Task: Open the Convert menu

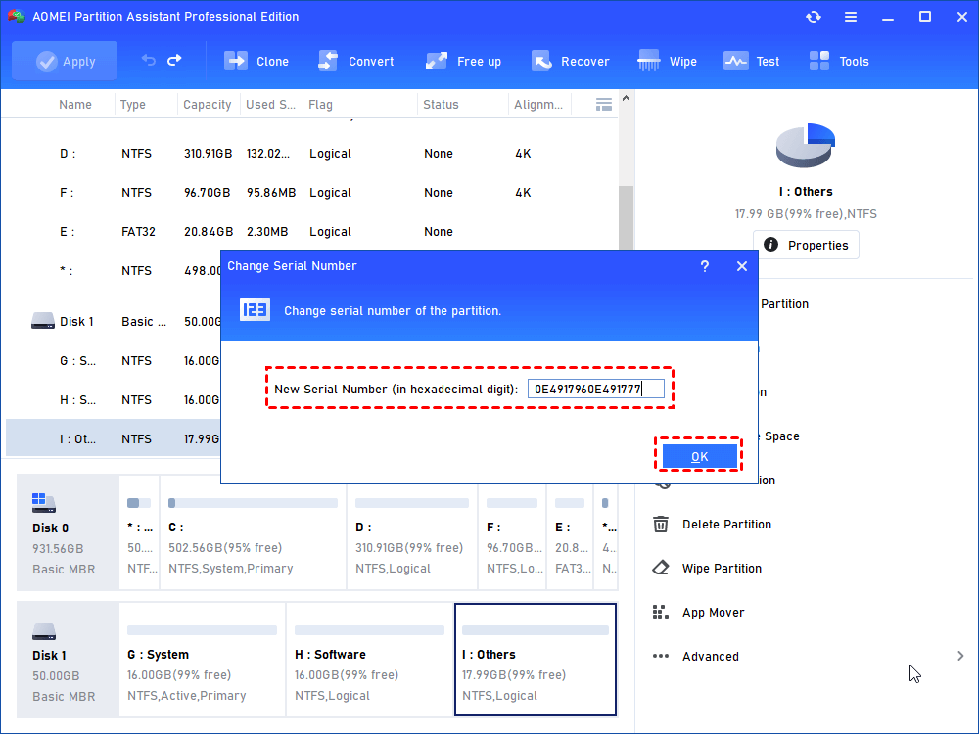Action: click(x=356, y=61)
